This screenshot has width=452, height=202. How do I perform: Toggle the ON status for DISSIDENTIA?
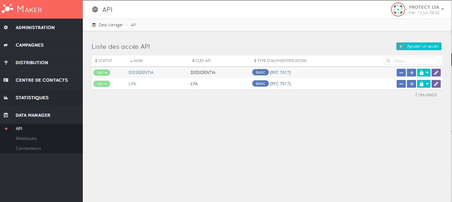(101, 73)
